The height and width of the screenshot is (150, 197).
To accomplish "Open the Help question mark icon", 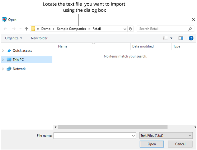I will (x=191, y=38).
